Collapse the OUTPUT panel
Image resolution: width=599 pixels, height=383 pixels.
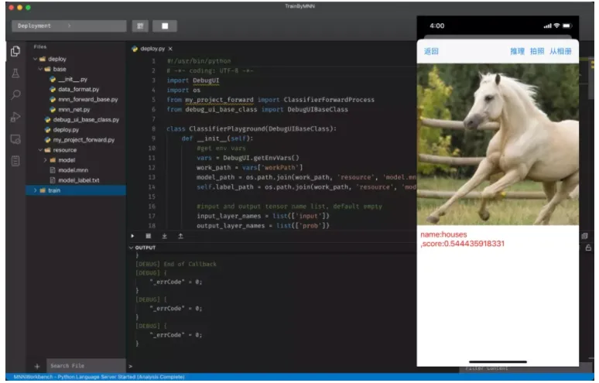131,248
